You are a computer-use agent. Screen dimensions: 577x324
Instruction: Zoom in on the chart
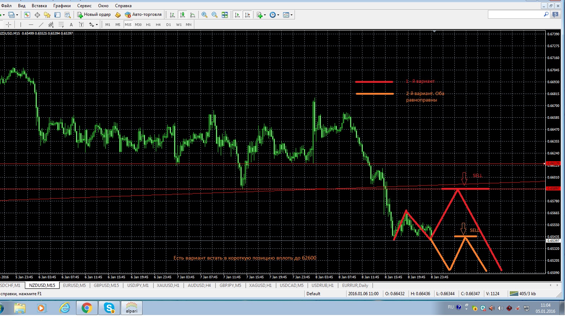click(x=204, y=15)
